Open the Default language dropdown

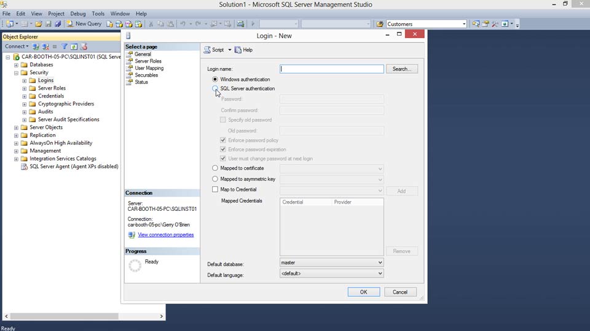pos(331,273)
